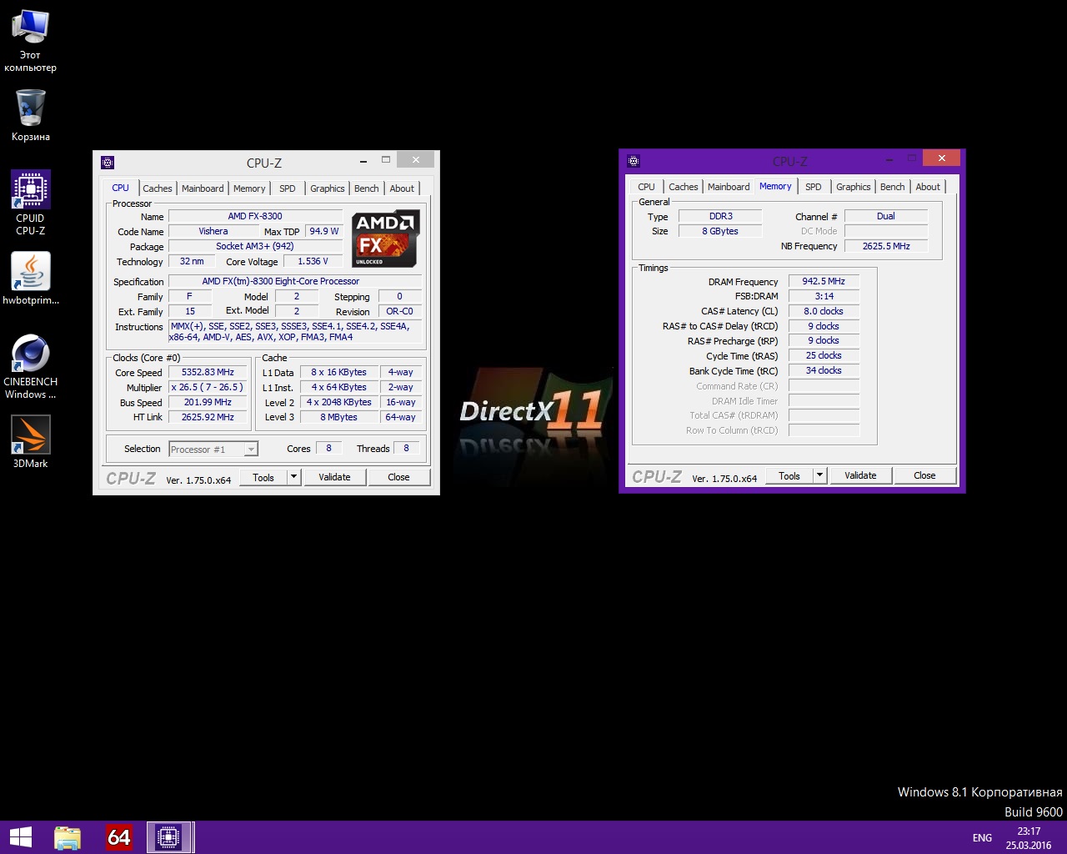Click the Bus Speed value '201.99 MHz'
The image size is (1067, 854).
click(x=208, y=402)
